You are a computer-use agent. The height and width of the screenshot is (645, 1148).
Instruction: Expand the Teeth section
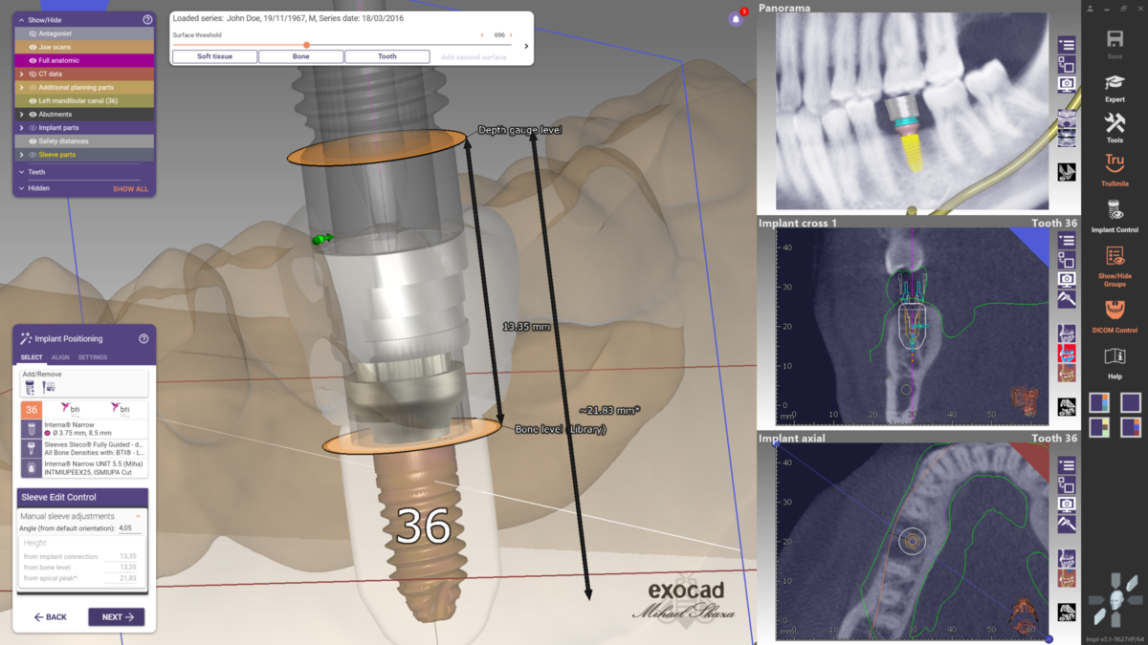pos(22,172)
